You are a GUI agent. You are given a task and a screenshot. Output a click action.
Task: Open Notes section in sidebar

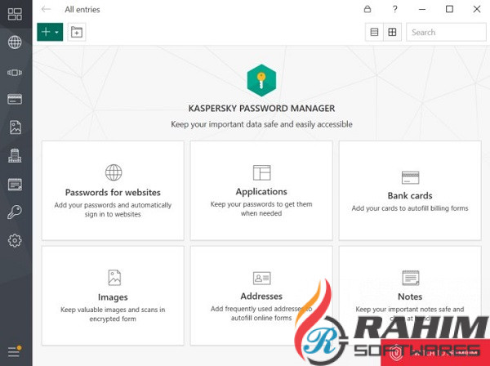pyautogui.click(x=15, y=184)
